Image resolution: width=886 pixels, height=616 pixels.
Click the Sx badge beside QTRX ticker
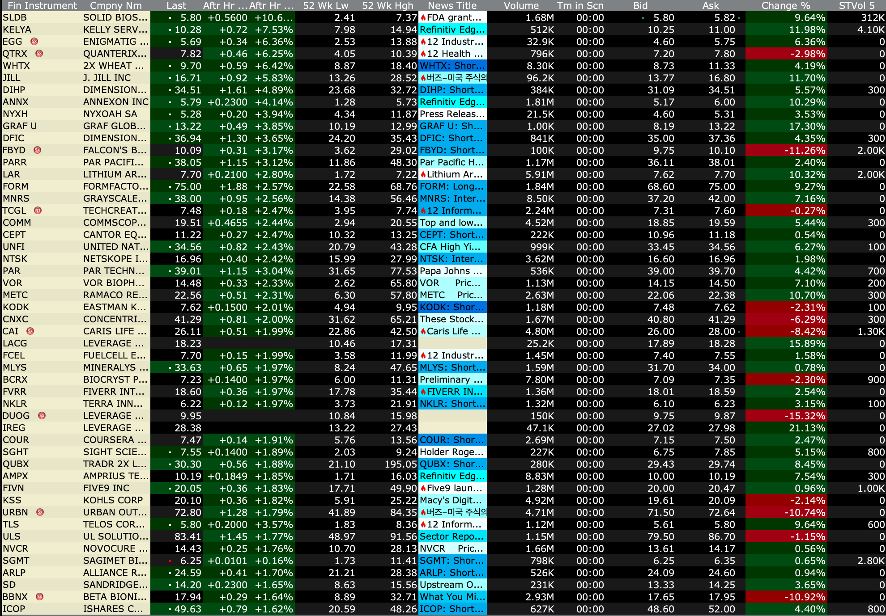pyautogui.click(x=39, y=54)
